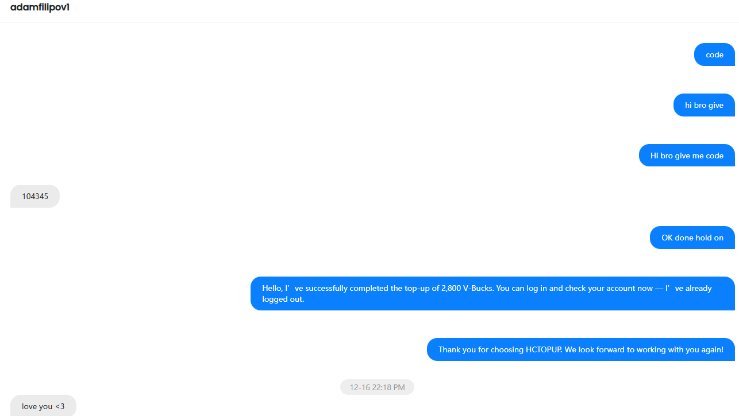
Task: Select the "Thank you for choosing HCTOPUP" bubble
Action: (x=581, y=349)
